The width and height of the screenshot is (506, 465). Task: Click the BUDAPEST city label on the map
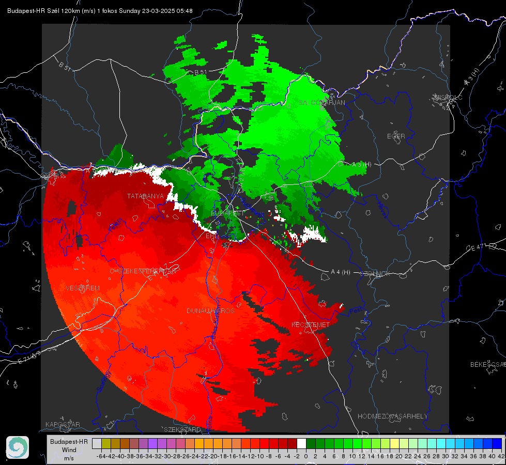click(227, 213)
